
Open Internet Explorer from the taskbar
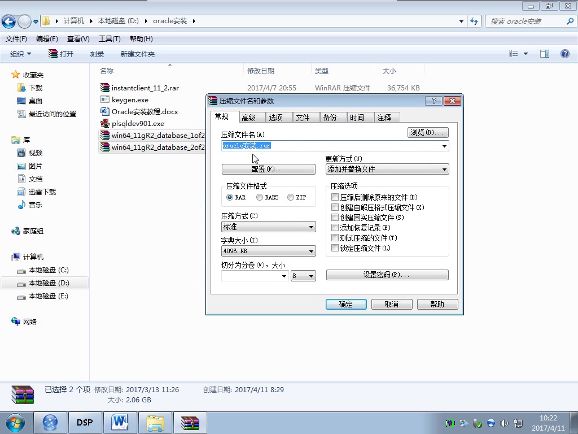50,422
